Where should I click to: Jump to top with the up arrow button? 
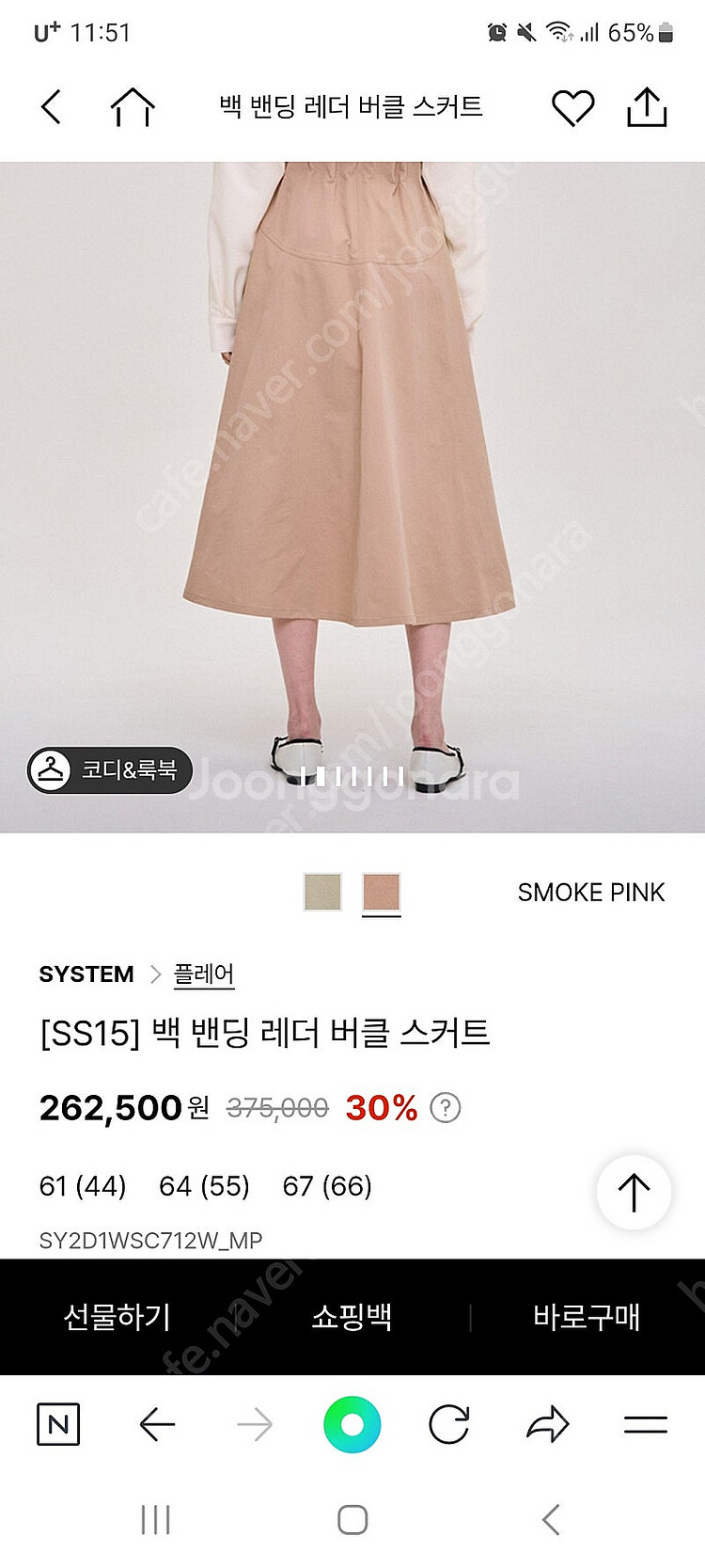pyautogui.click(x=634, y=1193)
